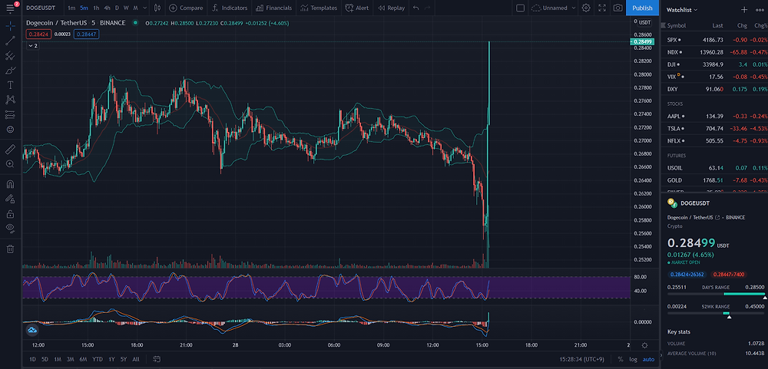
Task: Click the DOGEUSDT symbol search field
Action: click(x=40, y=8)
